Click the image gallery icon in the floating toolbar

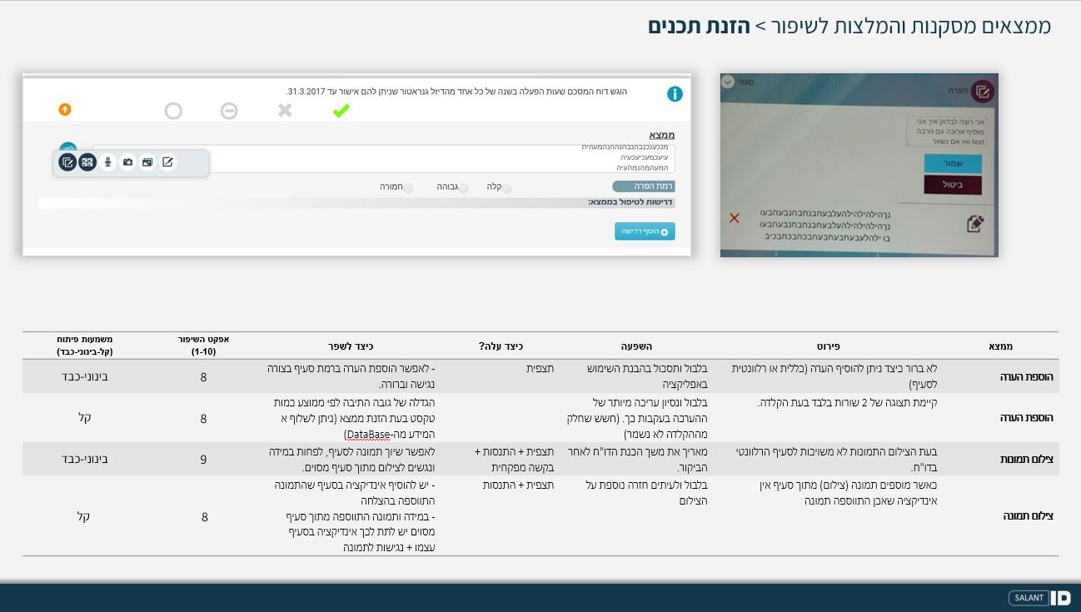pyautogui.click(x=147, y=162)
